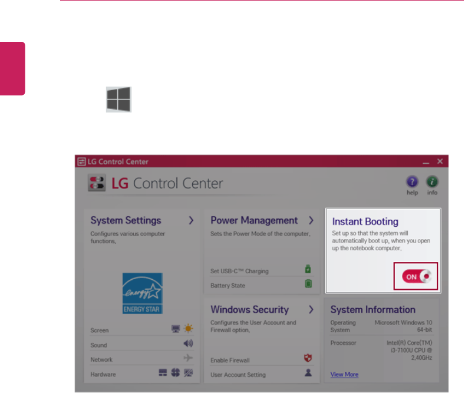The height and width of the screenshot is (407, 465).
Task: Select User Account Setting row
Action: pos(261,374)
